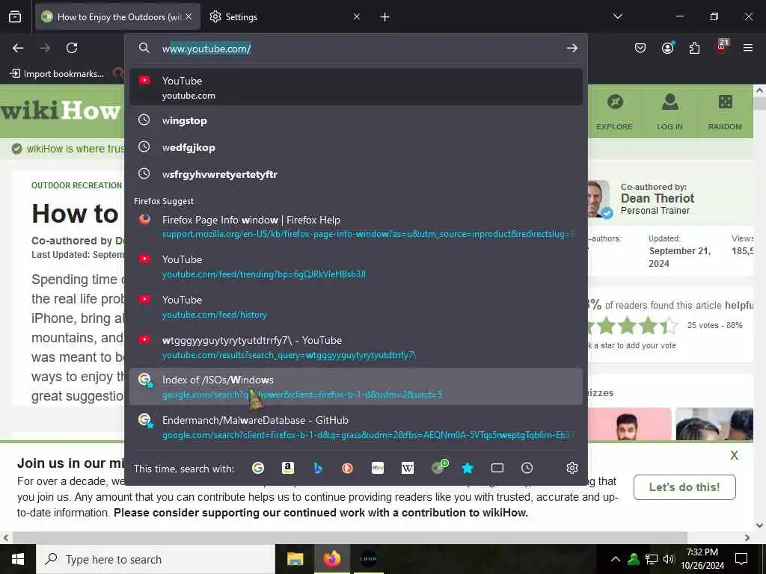Open the network icon in tray
This screenshot has height=574, width=766.
pos(652,559)
